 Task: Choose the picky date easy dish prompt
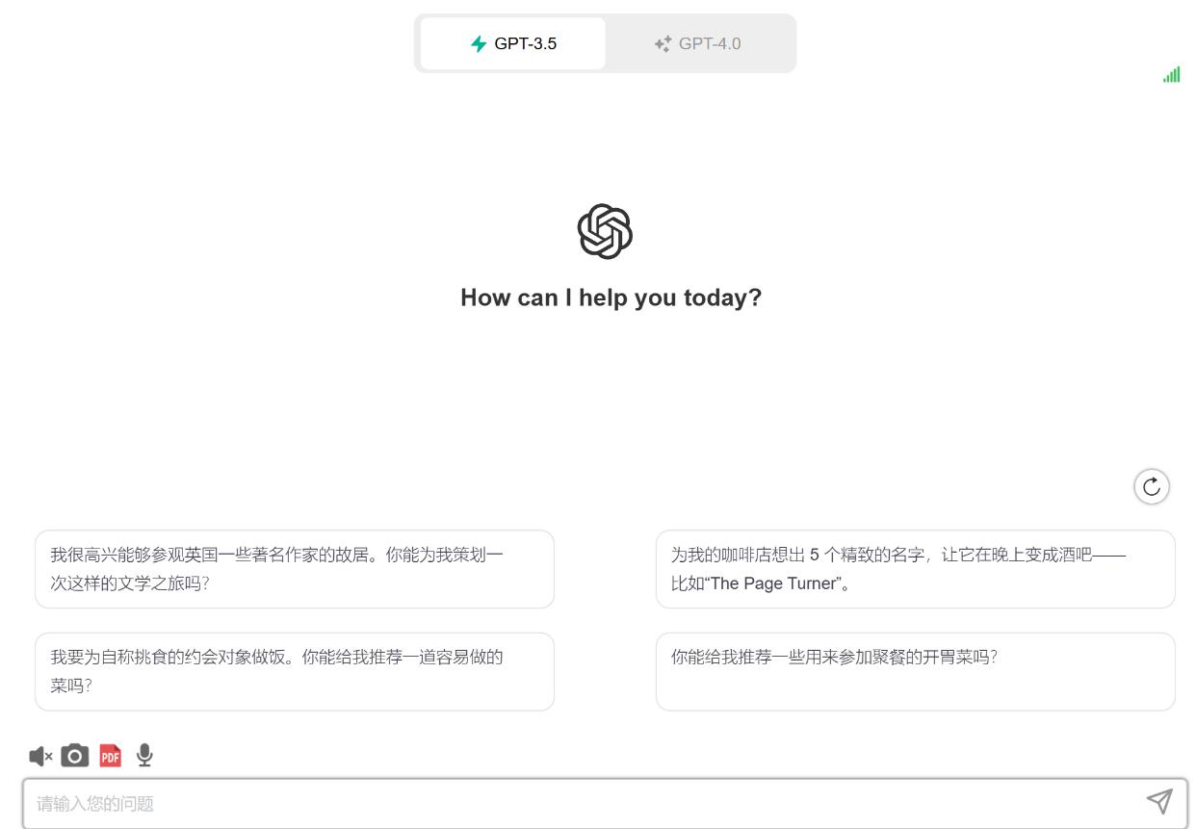[295, 672]
